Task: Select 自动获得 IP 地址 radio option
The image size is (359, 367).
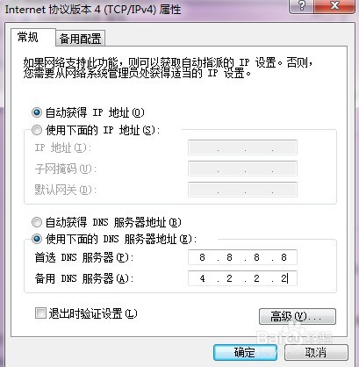Action: pyautogui.click(x=37, y=112)
